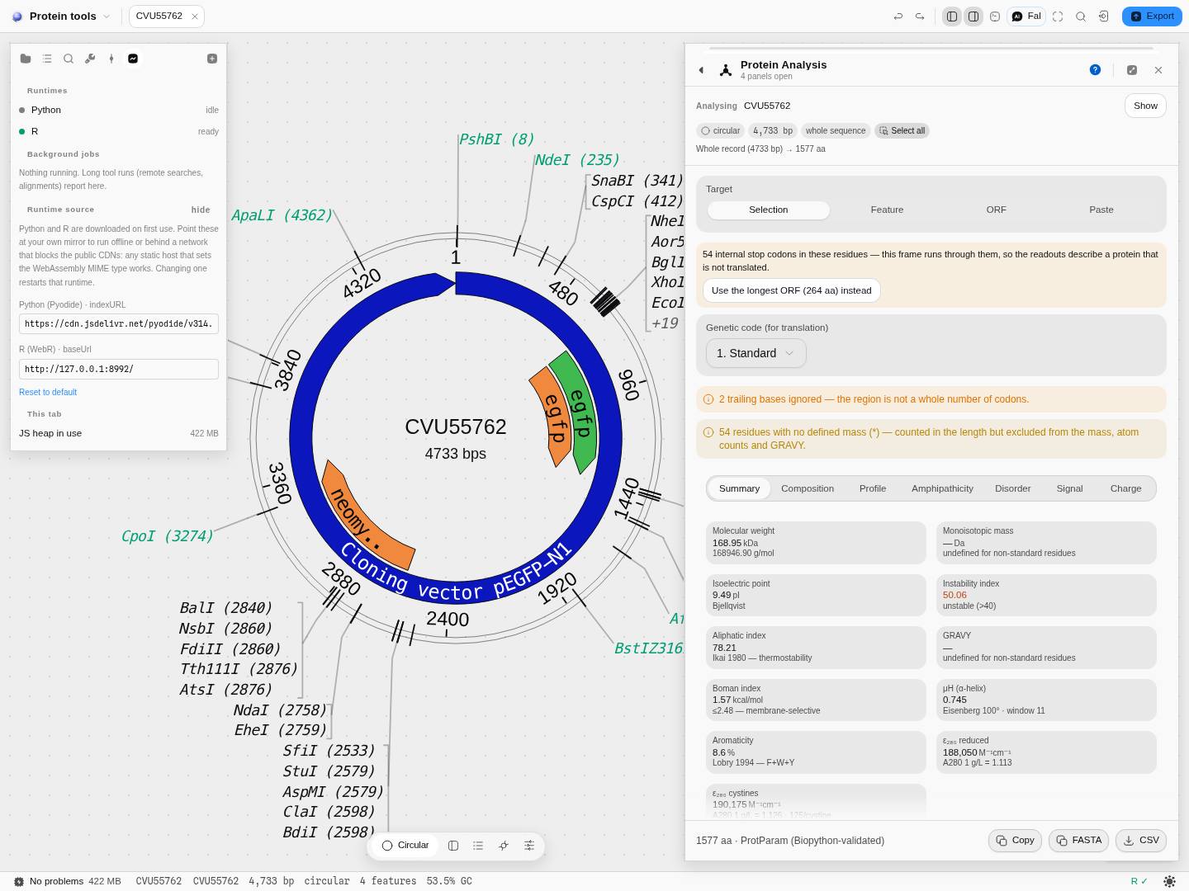1189x891 pixels.
Task: Go back with the Protein Analysis arrow
Action: (701, 70)
